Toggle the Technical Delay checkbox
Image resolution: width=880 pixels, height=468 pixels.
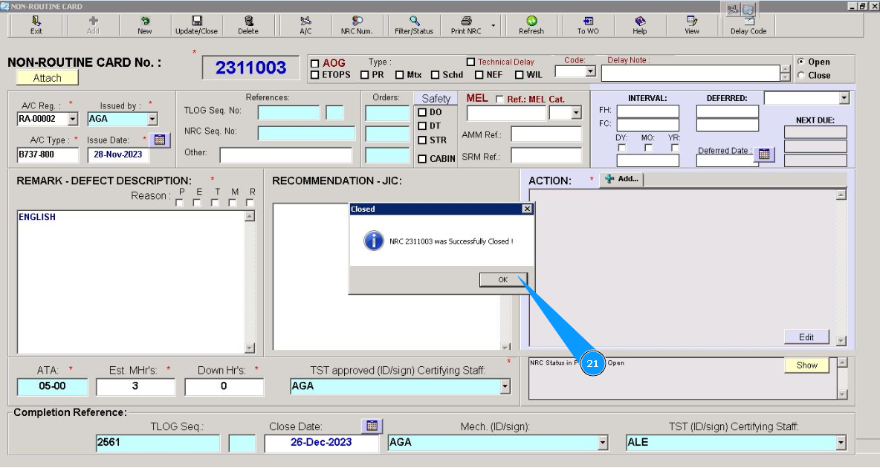[x=471, y=62]
